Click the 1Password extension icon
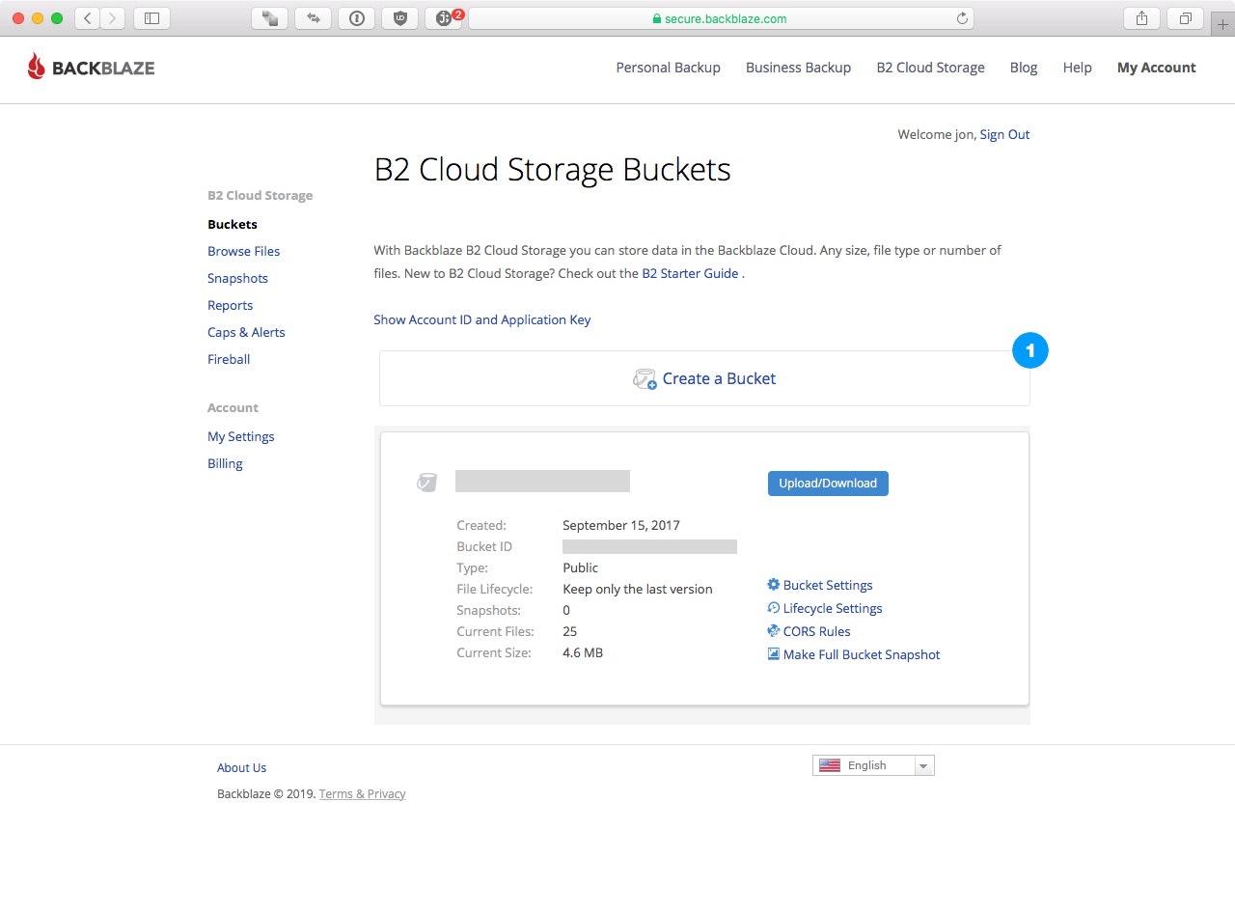The width and height of the screenshot is (1235, 913). pyautogui.click(x=357, y=17)
